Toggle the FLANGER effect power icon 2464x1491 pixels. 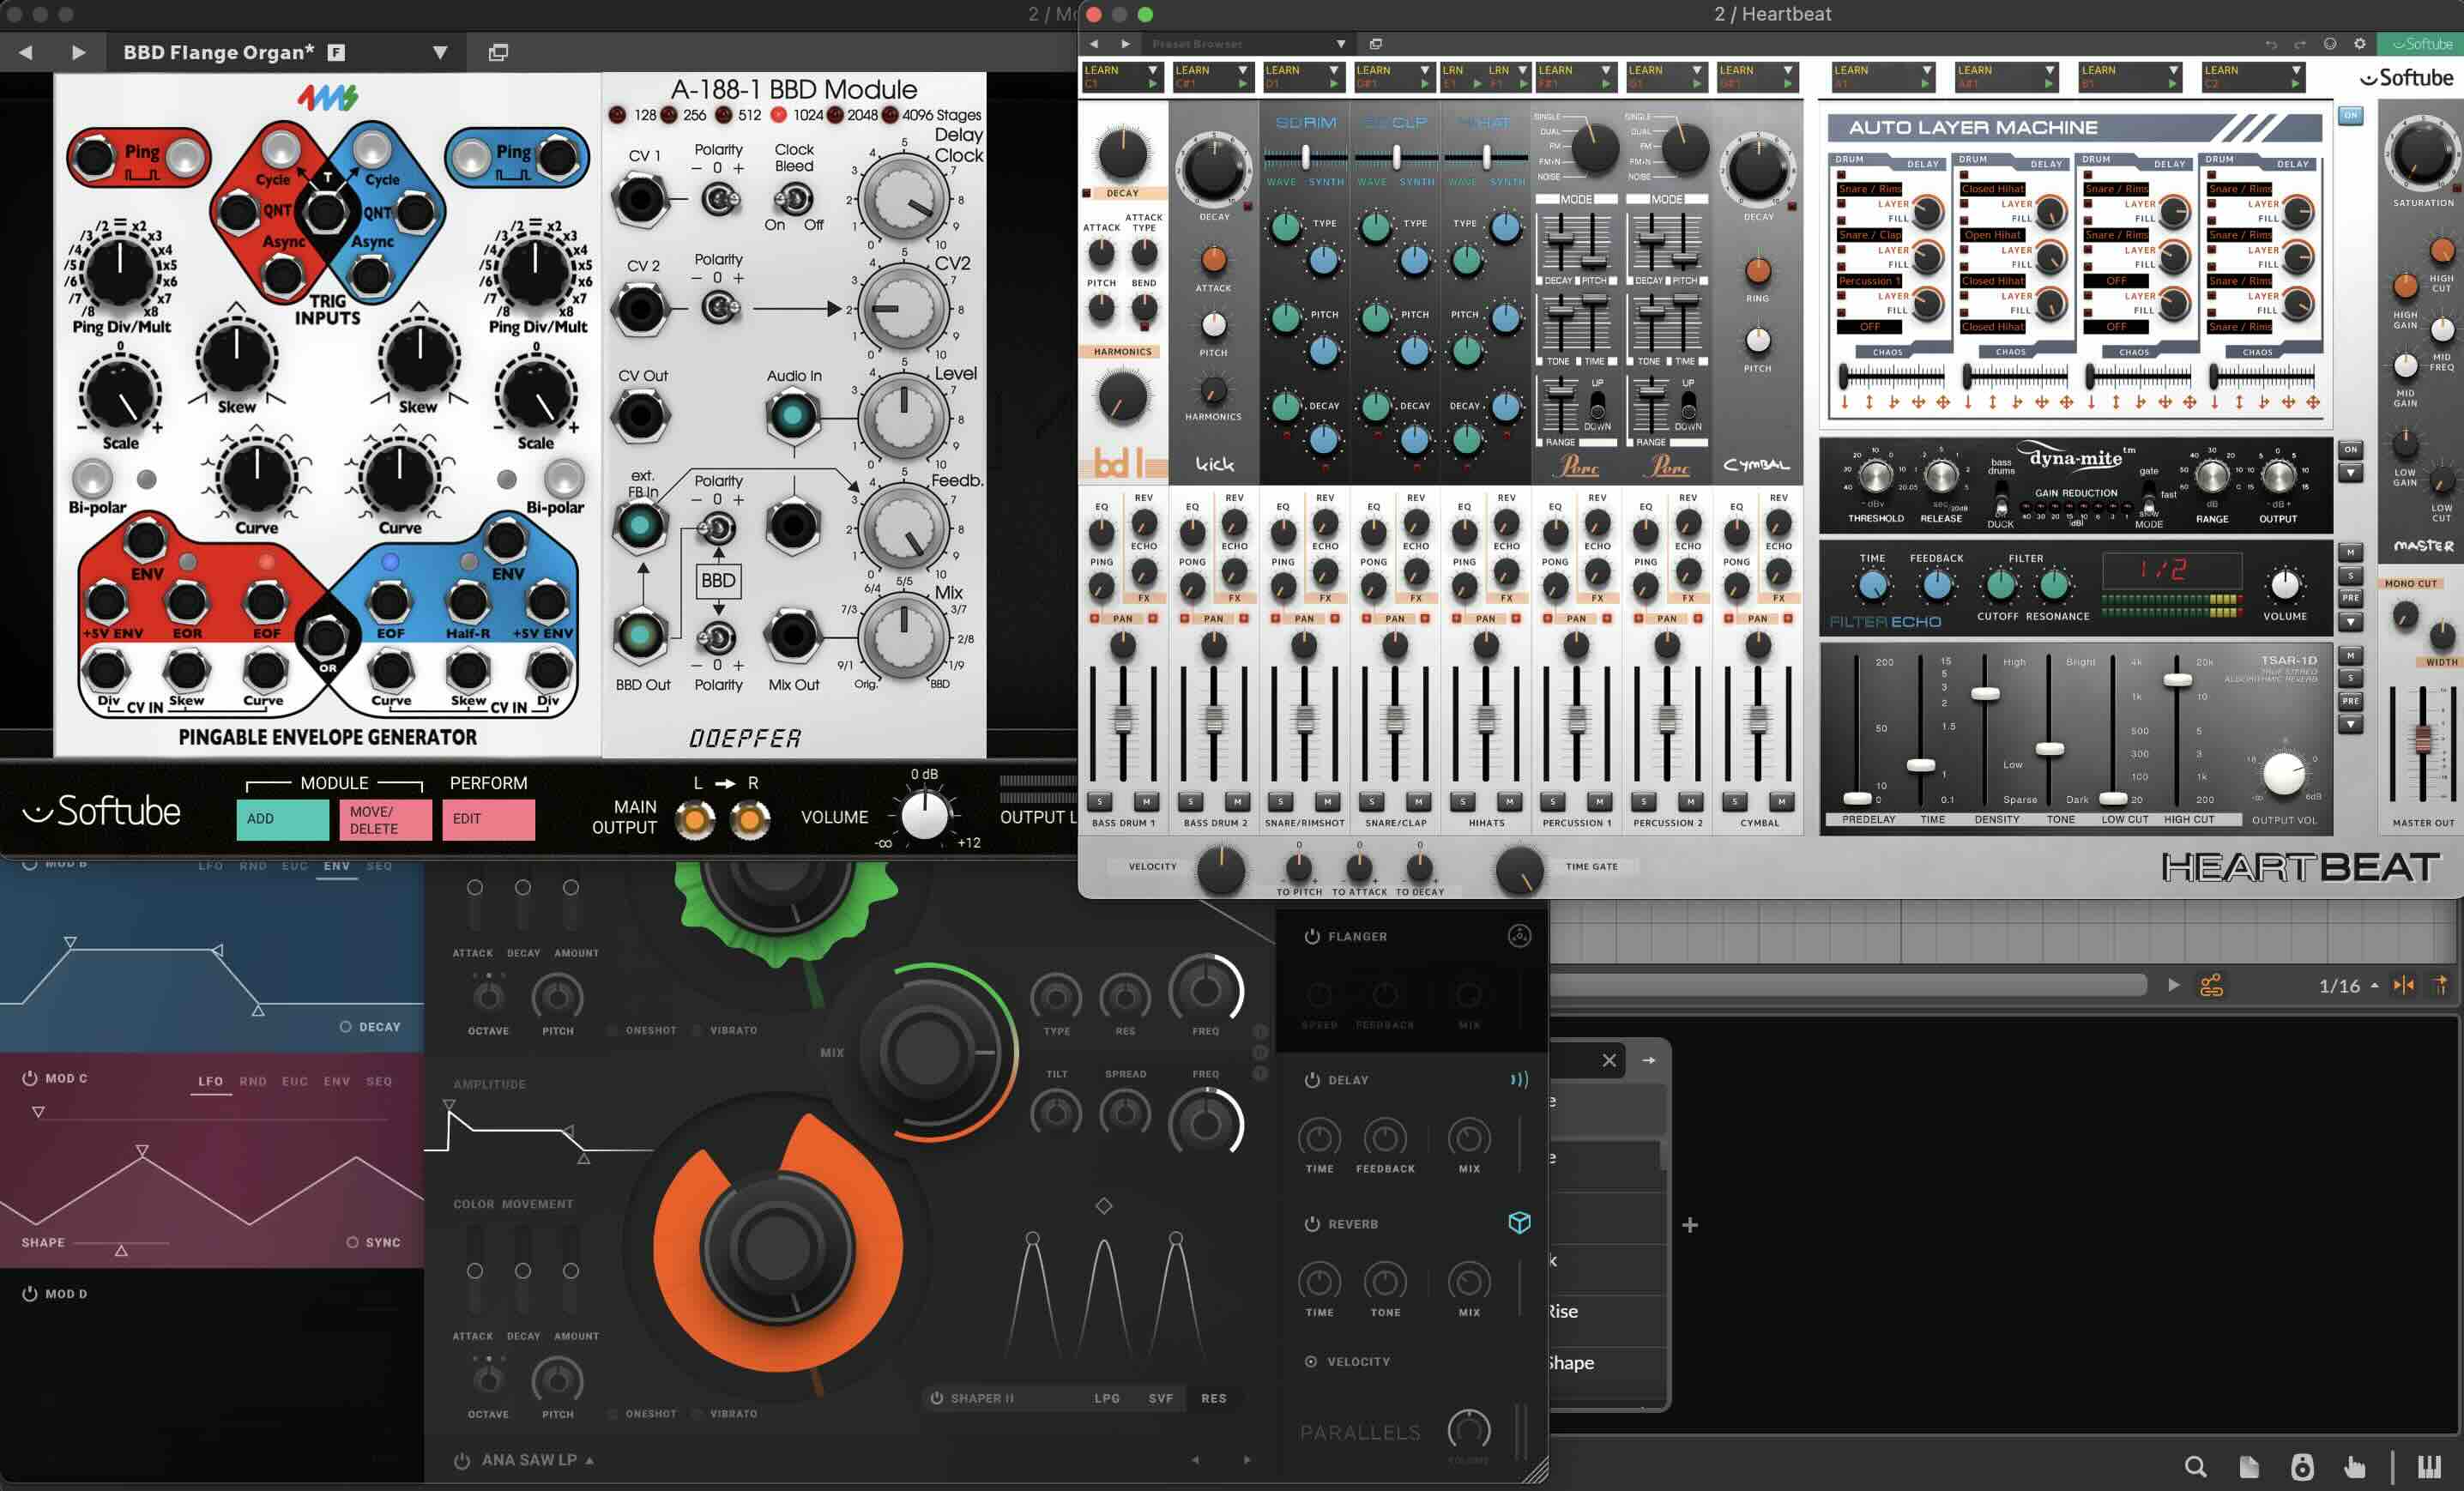[1312, 936]
